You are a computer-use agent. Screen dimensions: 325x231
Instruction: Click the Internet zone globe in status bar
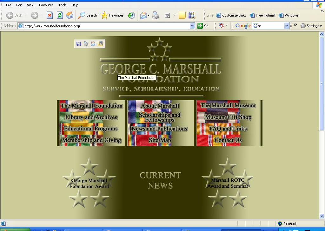point(280,223)
